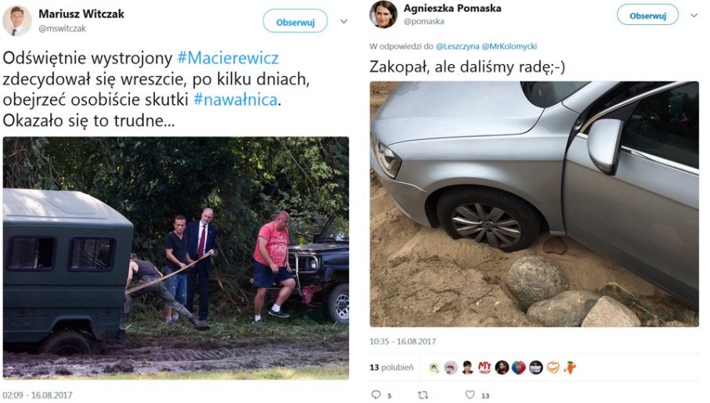This screenshot has width=710, height=403.
Task: Click the reply speech bubble icon
Action: pos(376,395)
